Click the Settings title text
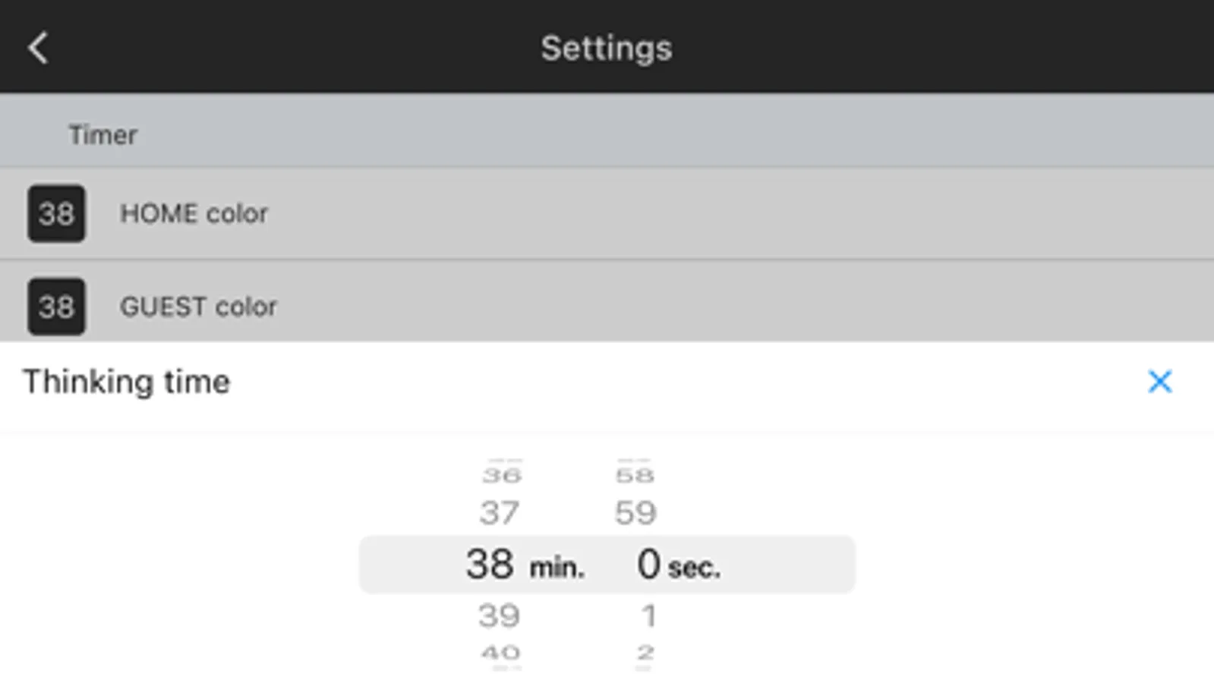Image resolution: width=1214 pixels, height=683 pixels. [x=606, y=49]
